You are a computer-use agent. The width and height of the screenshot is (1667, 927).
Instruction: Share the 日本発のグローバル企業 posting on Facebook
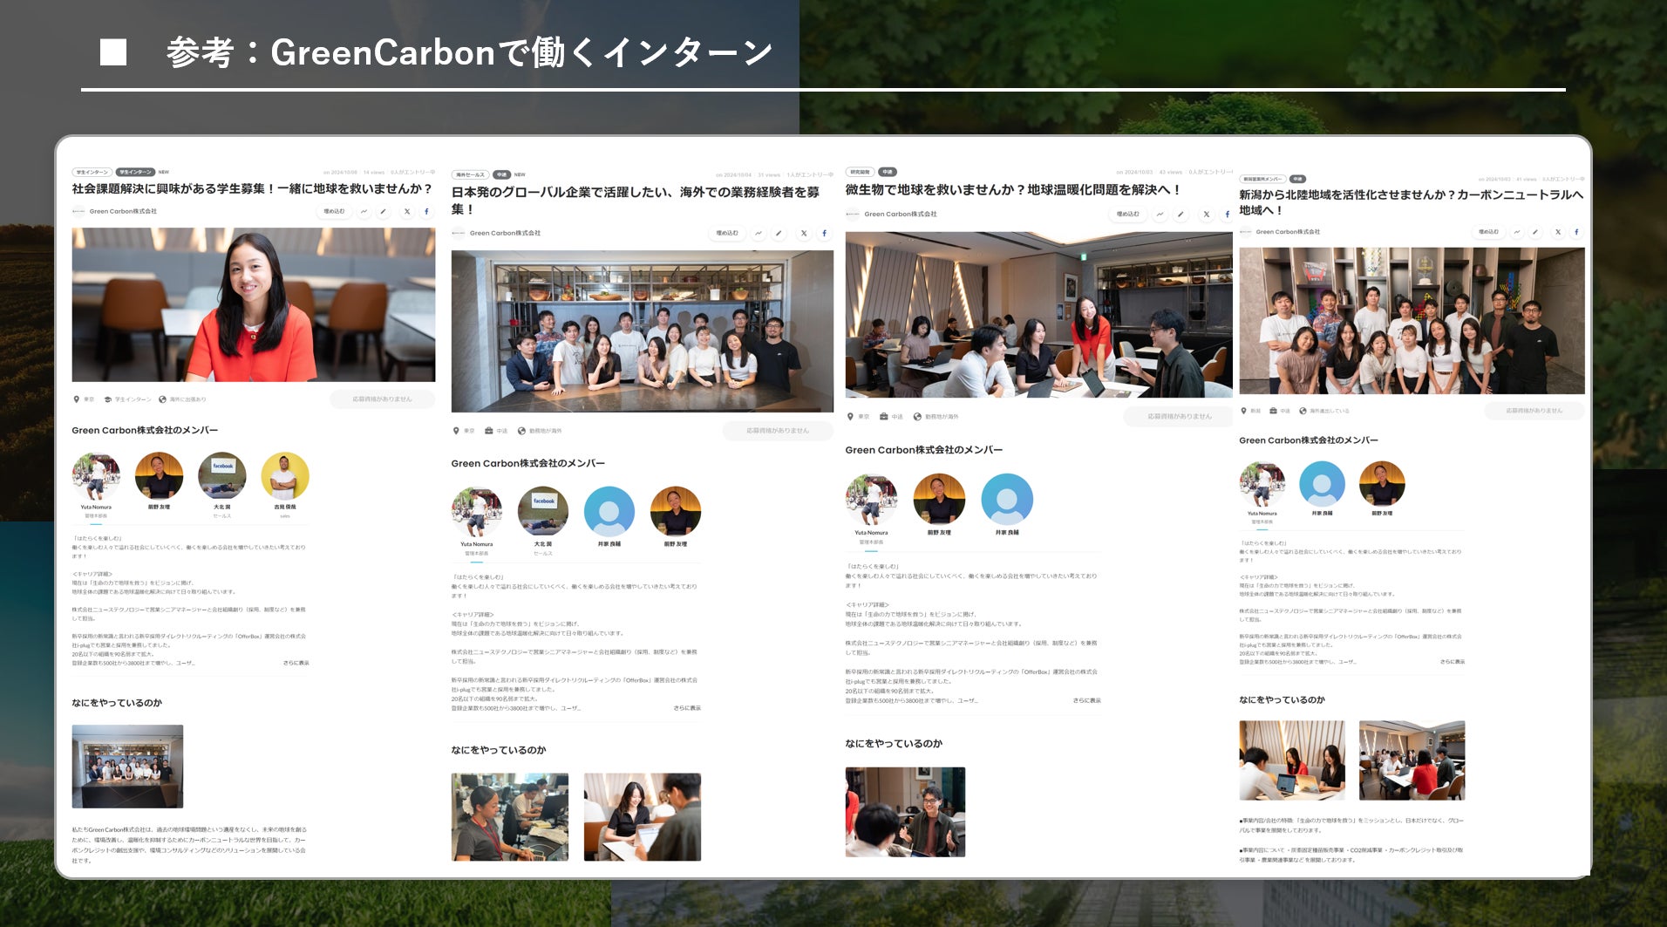point(824,234)
